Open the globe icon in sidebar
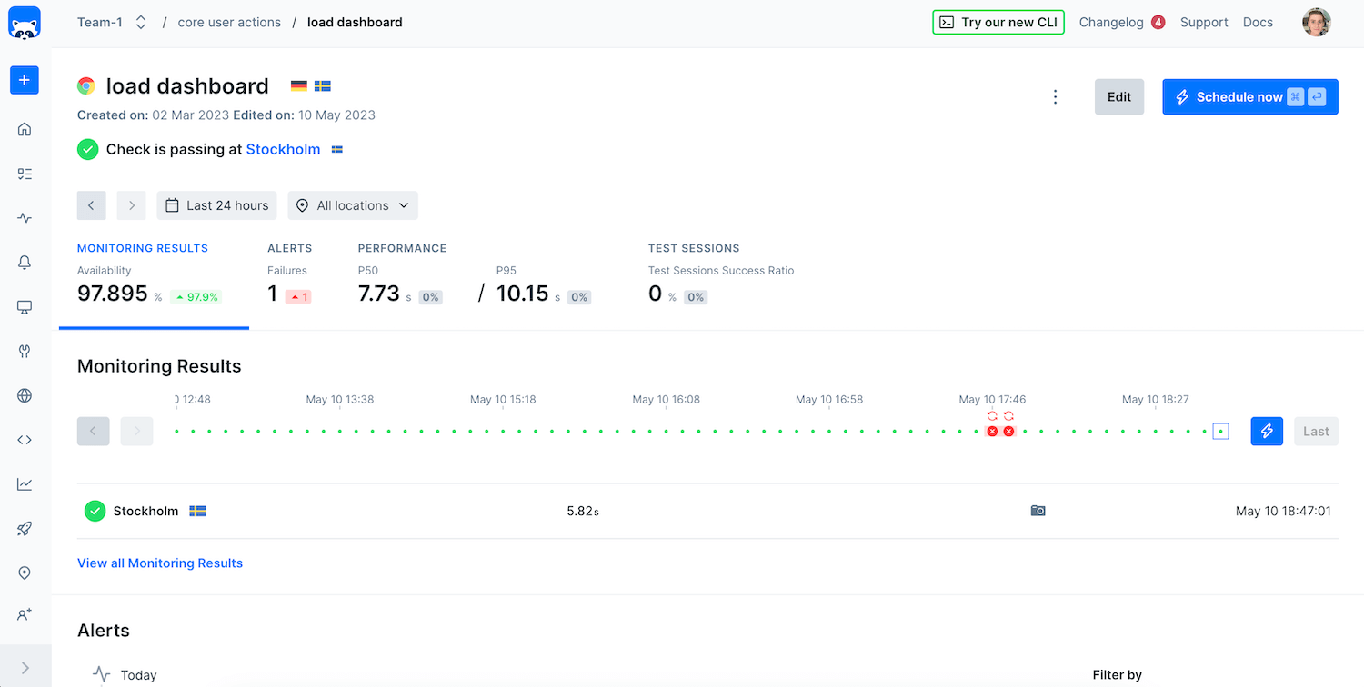Screen dimensions: 1364x687 click(25, 395)
